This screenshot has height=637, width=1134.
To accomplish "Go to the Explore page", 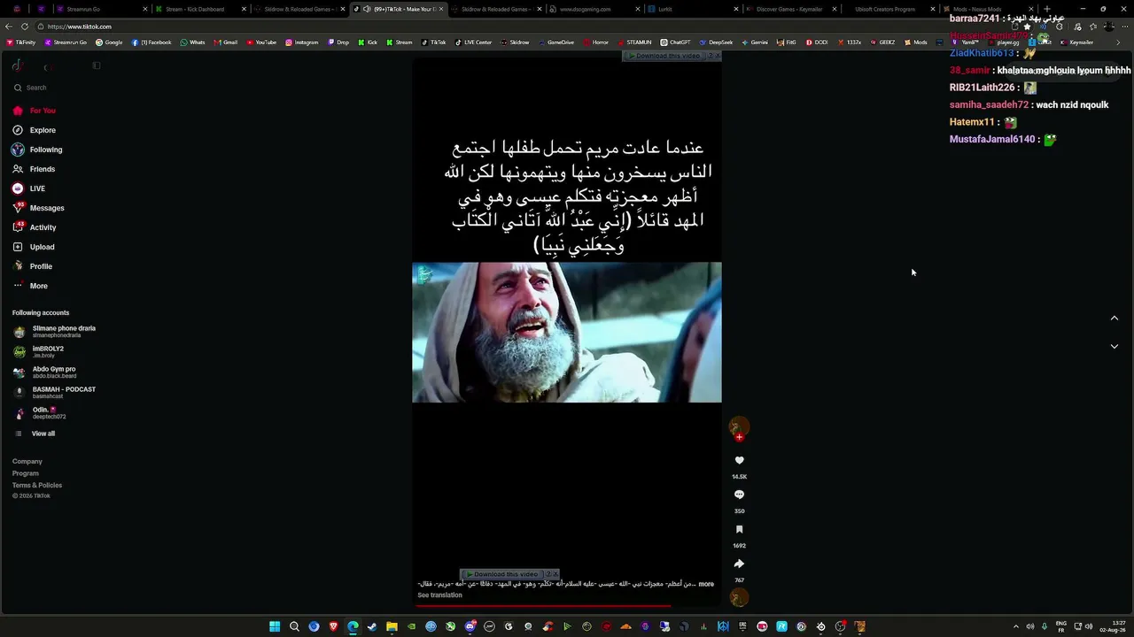I will pos(34,130).
